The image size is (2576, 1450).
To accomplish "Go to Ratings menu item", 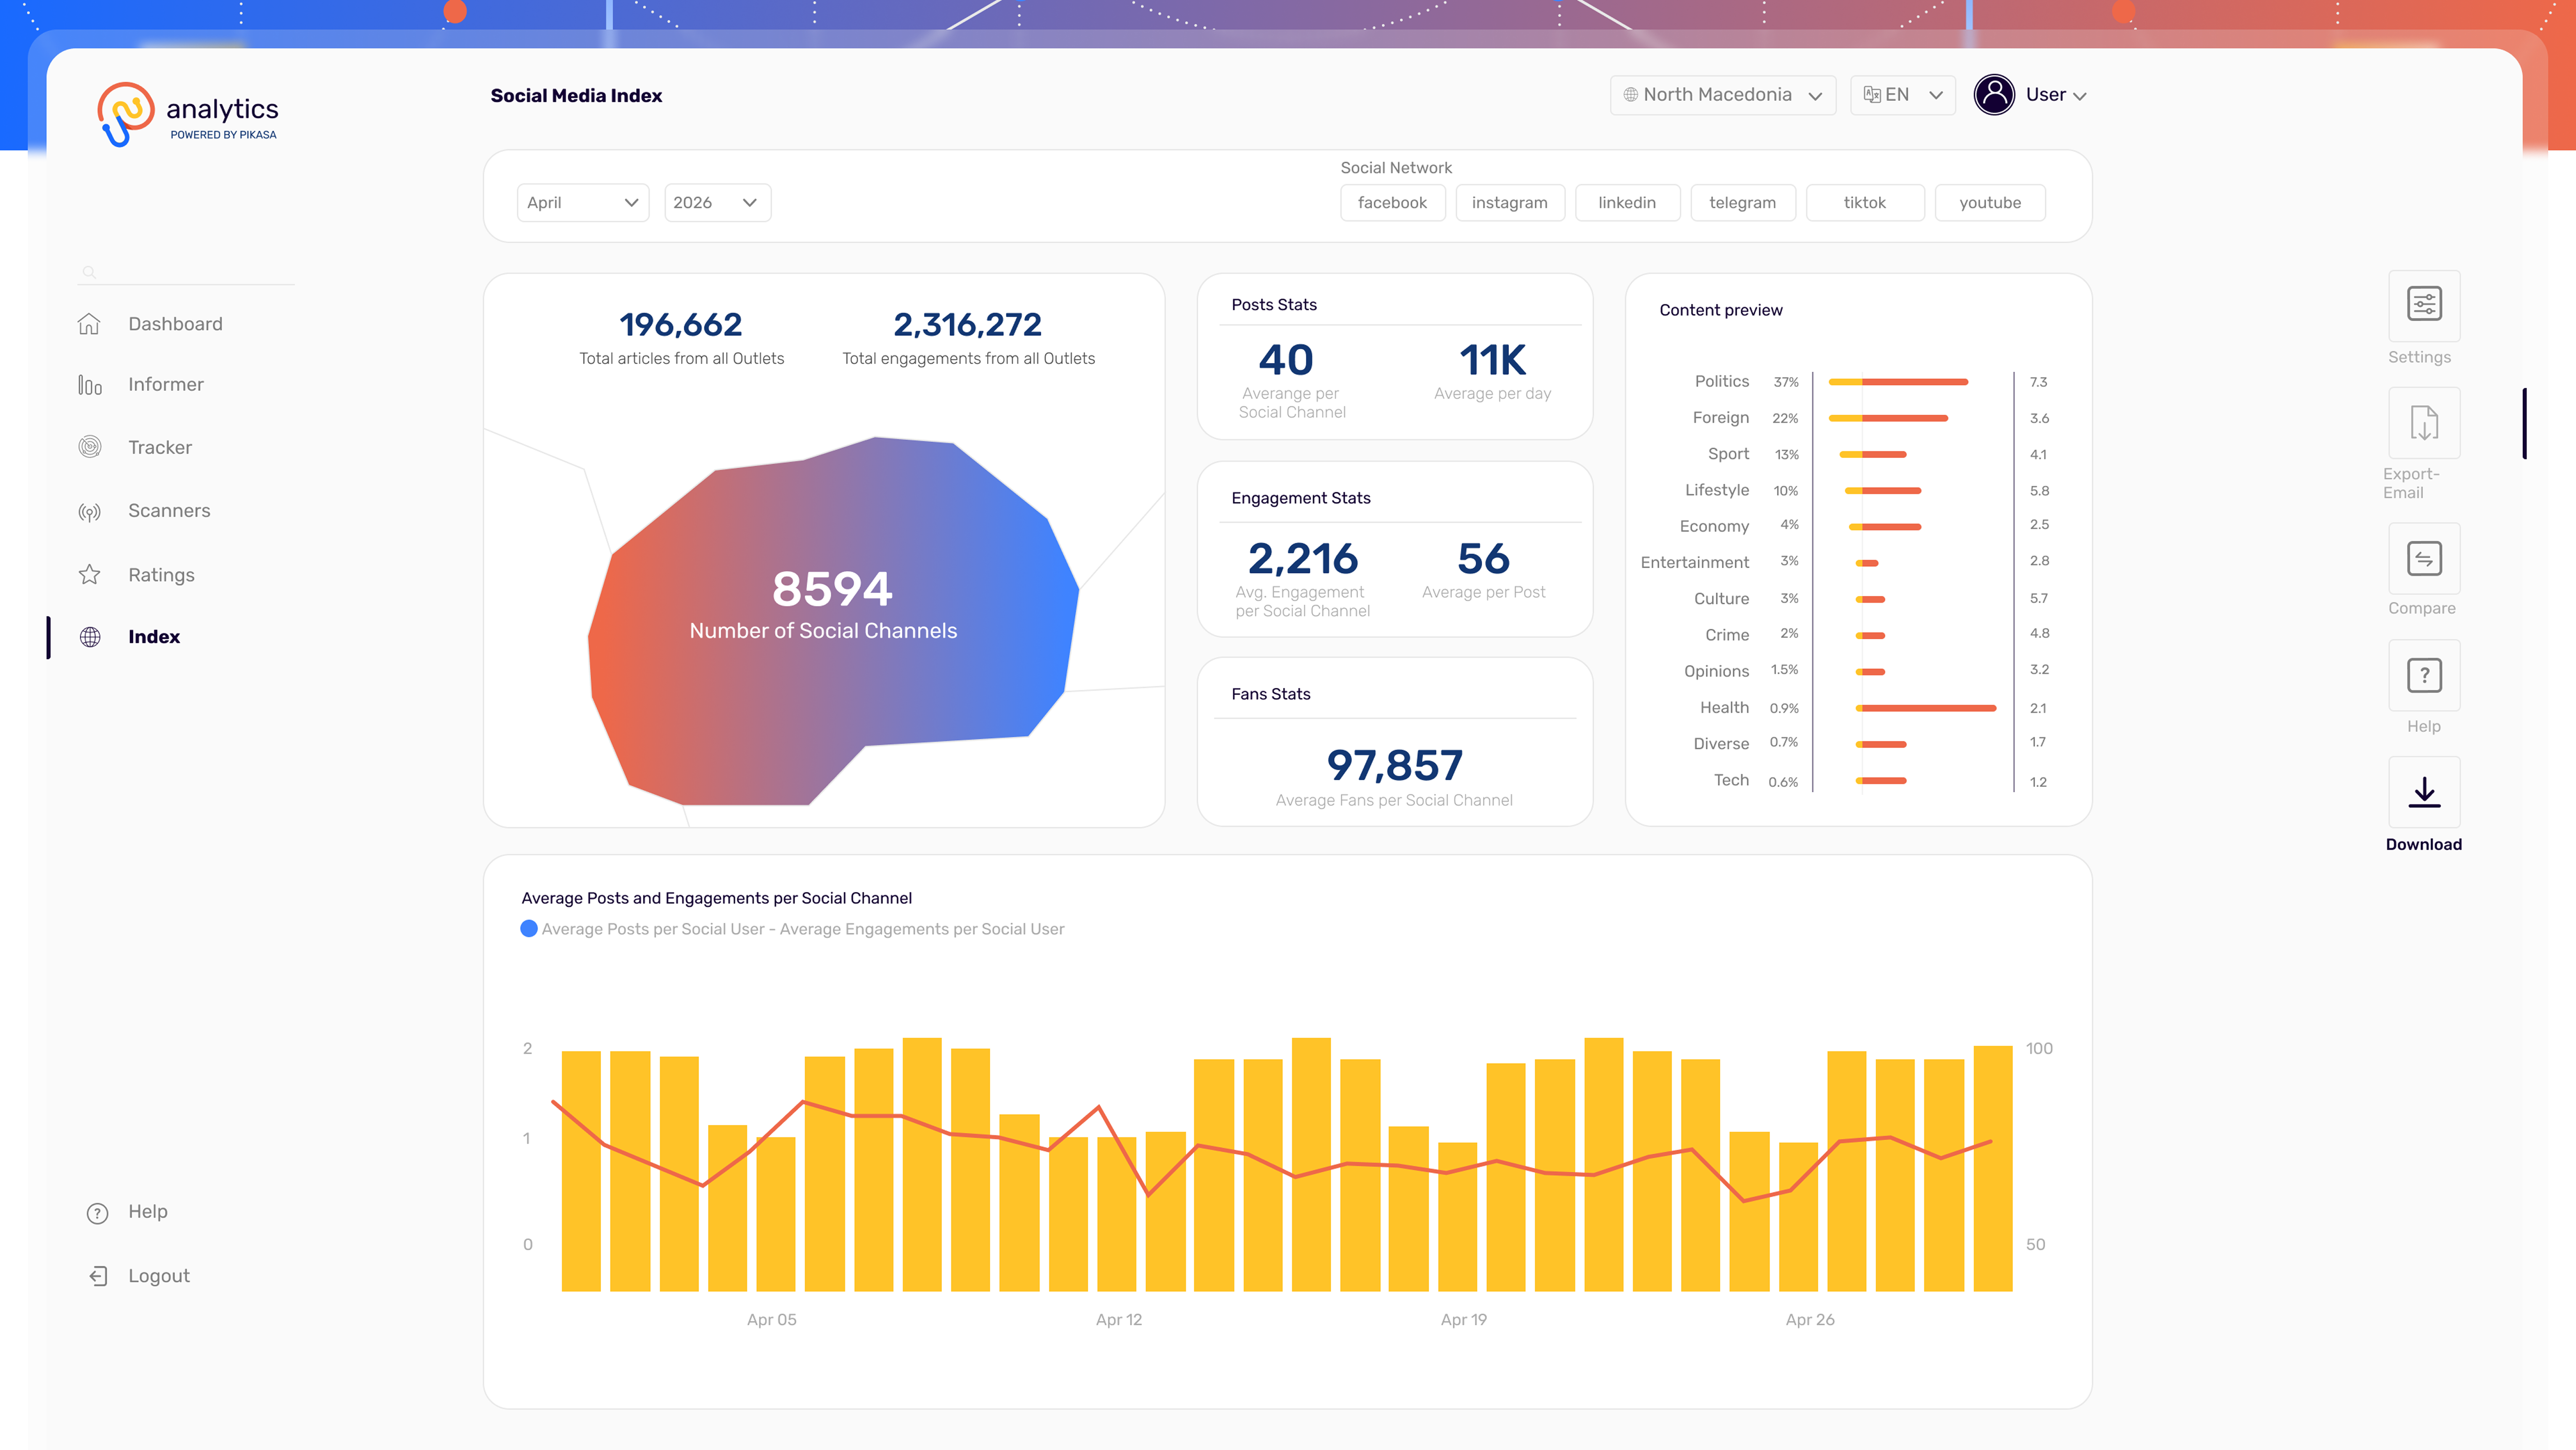I will pyautogui.click(x=161, y=575).
